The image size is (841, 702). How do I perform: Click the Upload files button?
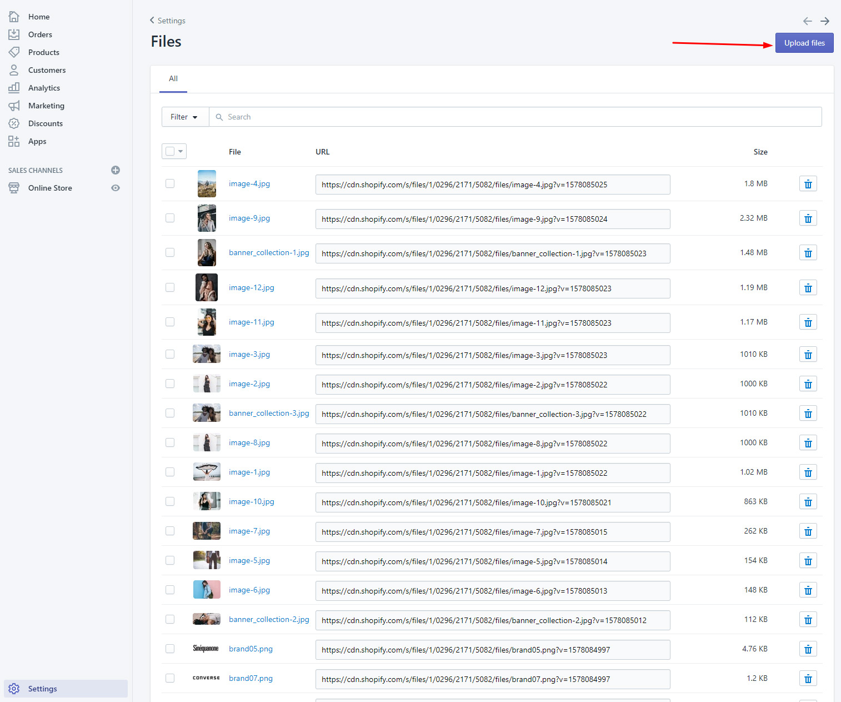pyautogui.click(x=804, y=43)
